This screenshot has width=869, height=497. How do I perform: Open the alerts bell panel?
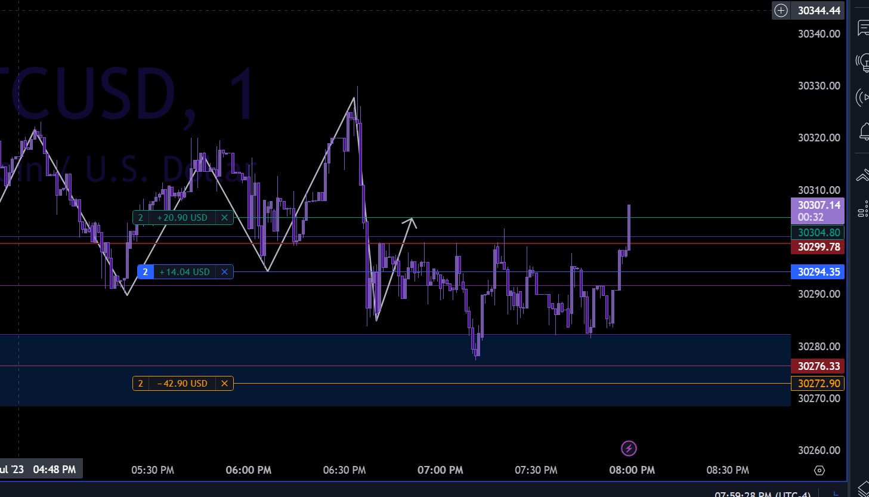864,132
